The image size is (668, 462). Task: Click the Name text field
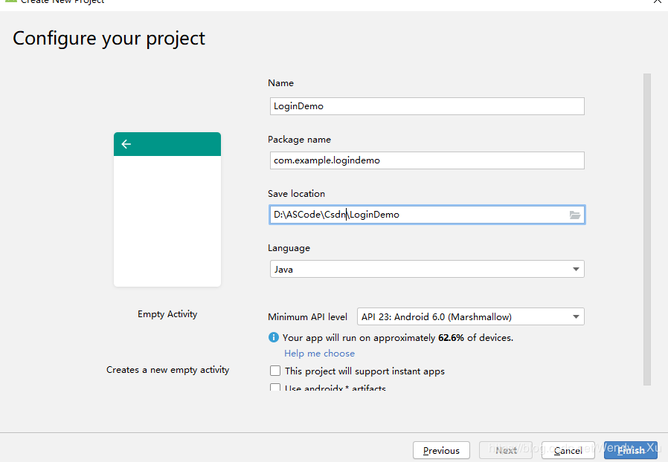click(x=426, y=106)
